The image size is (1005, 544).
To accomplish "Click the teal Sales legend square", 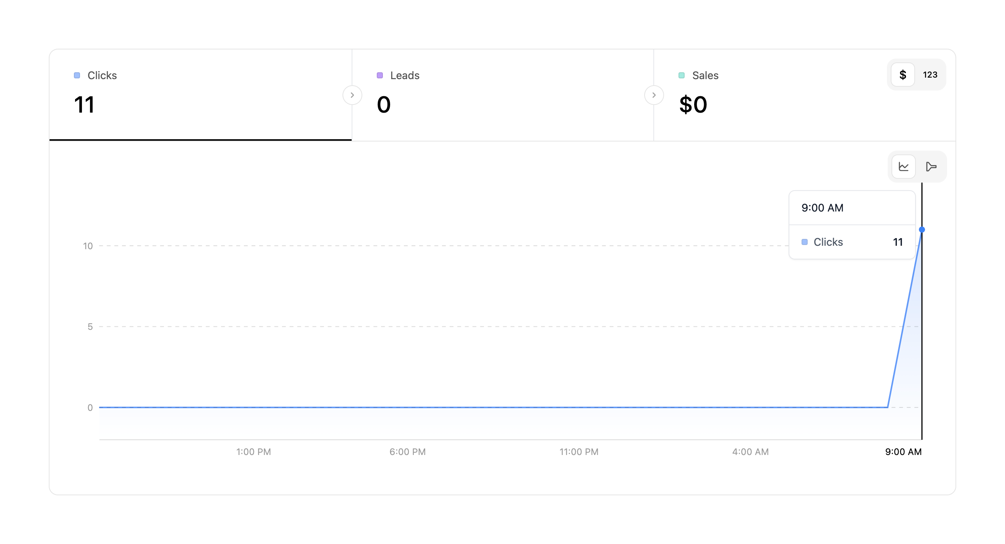I will point(681,75).
